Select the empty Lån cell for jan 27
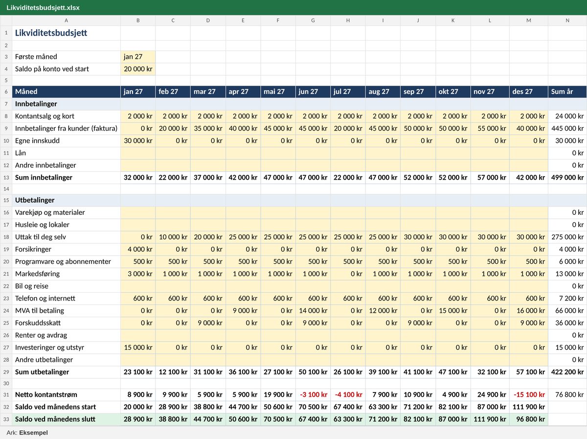This screenshot has height=439, width=587. [138, 153]
